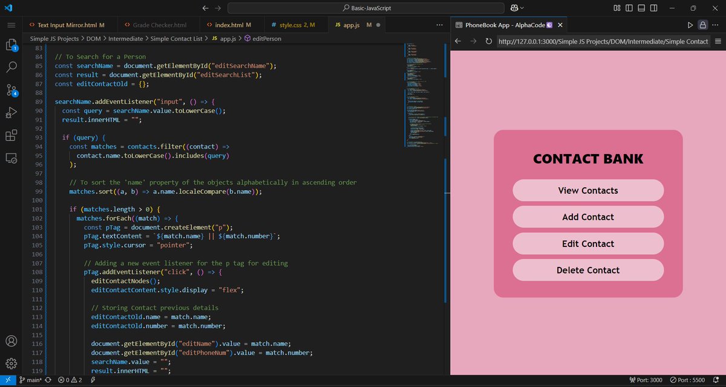
Task: Open More Actions for the editor group
Action: click(439, 25)
